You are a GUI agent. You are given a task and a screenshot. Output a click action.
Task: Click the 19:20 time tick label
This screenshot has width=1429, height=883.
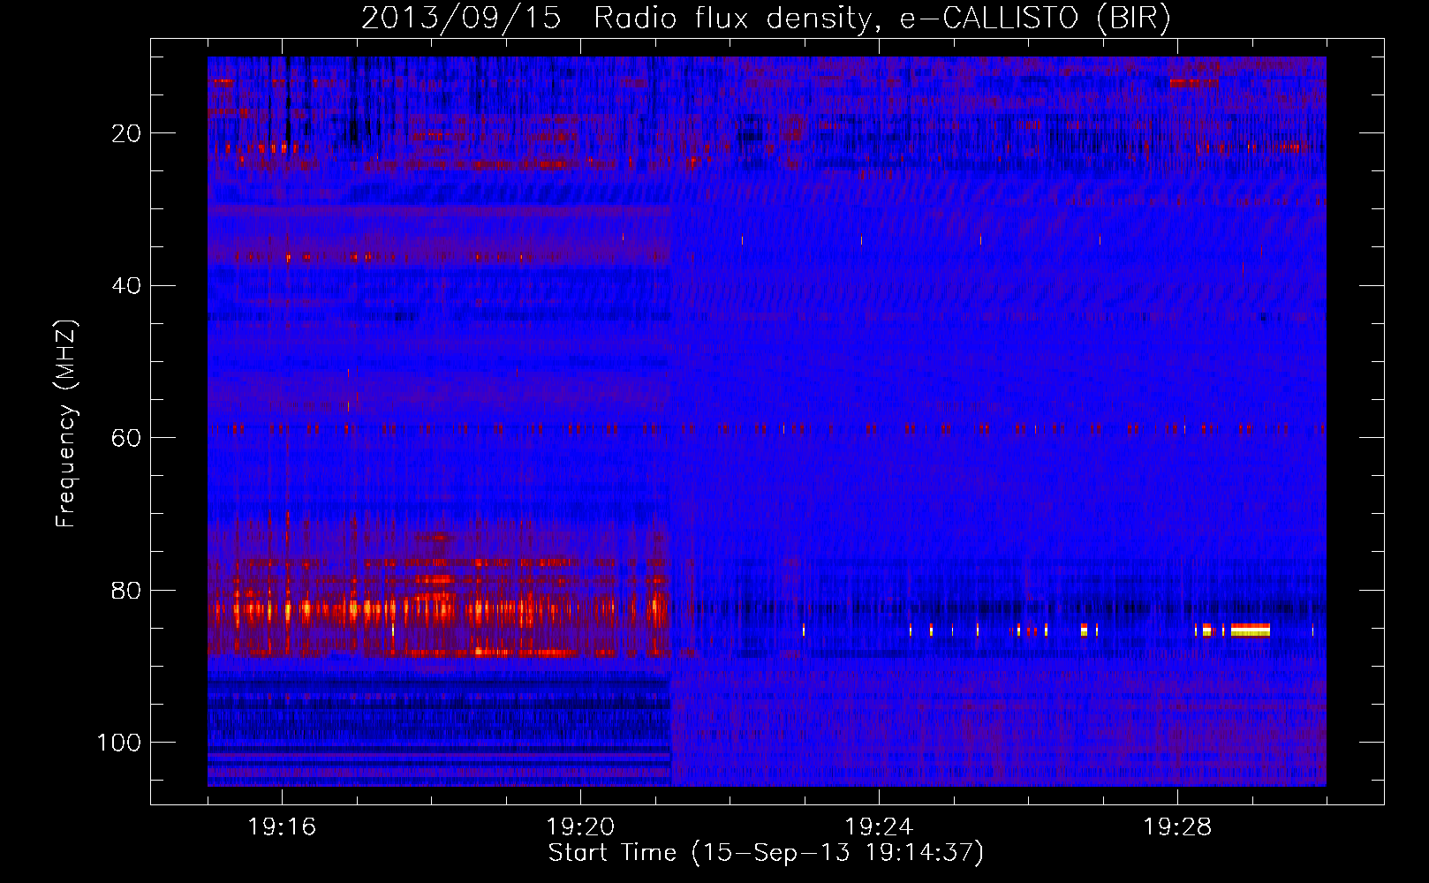click(x=580, y=827)
